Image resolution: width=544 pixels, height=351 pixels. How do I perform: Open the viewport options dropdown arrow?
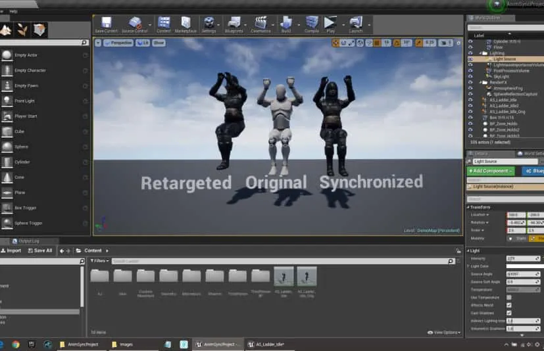98,43
